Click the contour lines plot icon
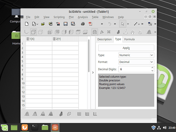This screenshot has height=132, width=176. (x=87, y=114)
